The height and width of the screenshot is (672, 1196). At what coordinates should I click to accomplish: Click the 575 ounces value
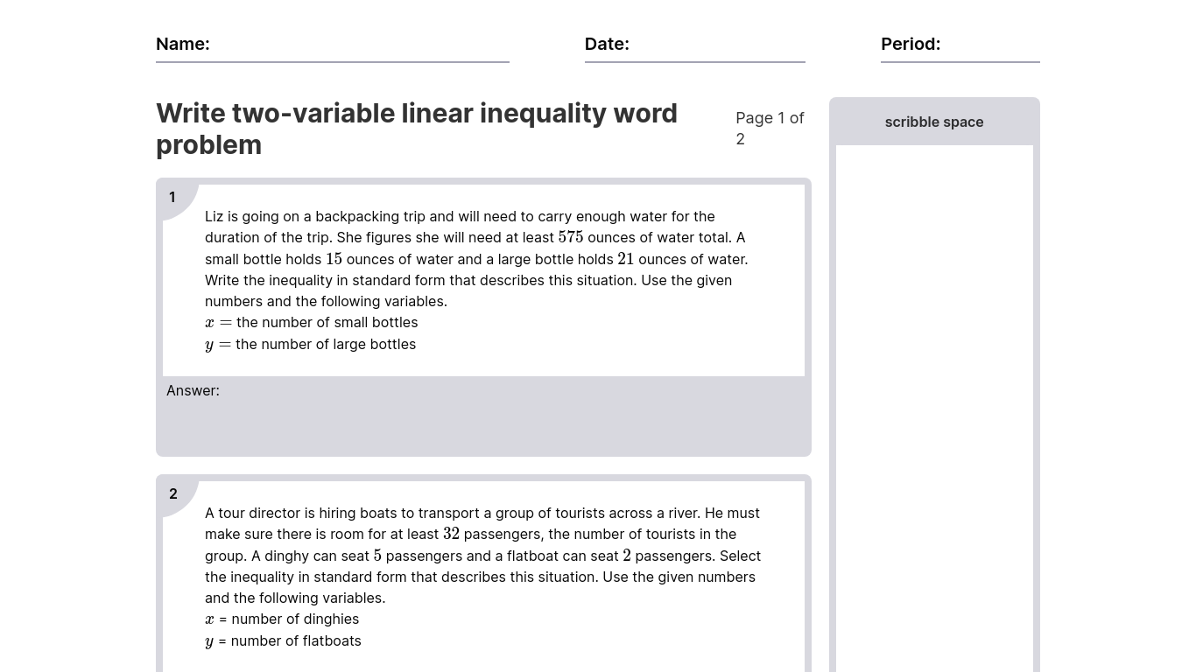tap(571, 237)
